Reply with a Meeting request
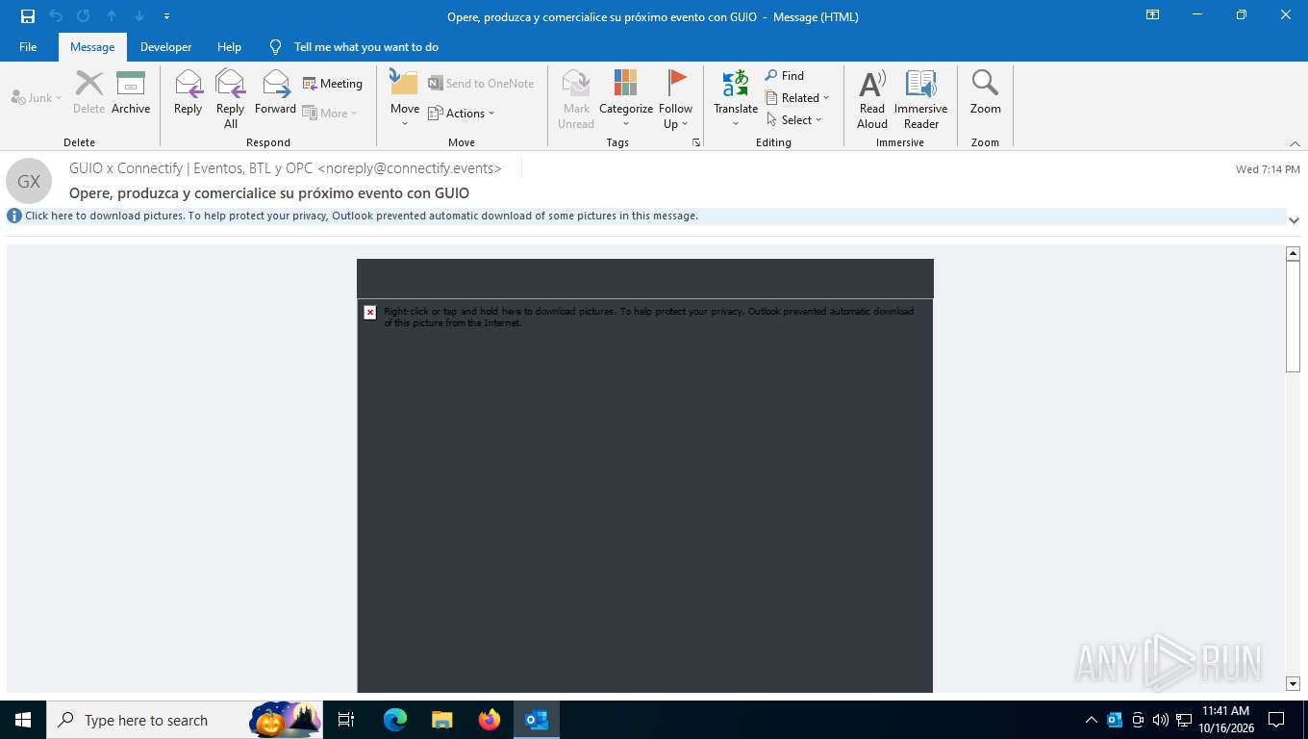 [333, 84]
